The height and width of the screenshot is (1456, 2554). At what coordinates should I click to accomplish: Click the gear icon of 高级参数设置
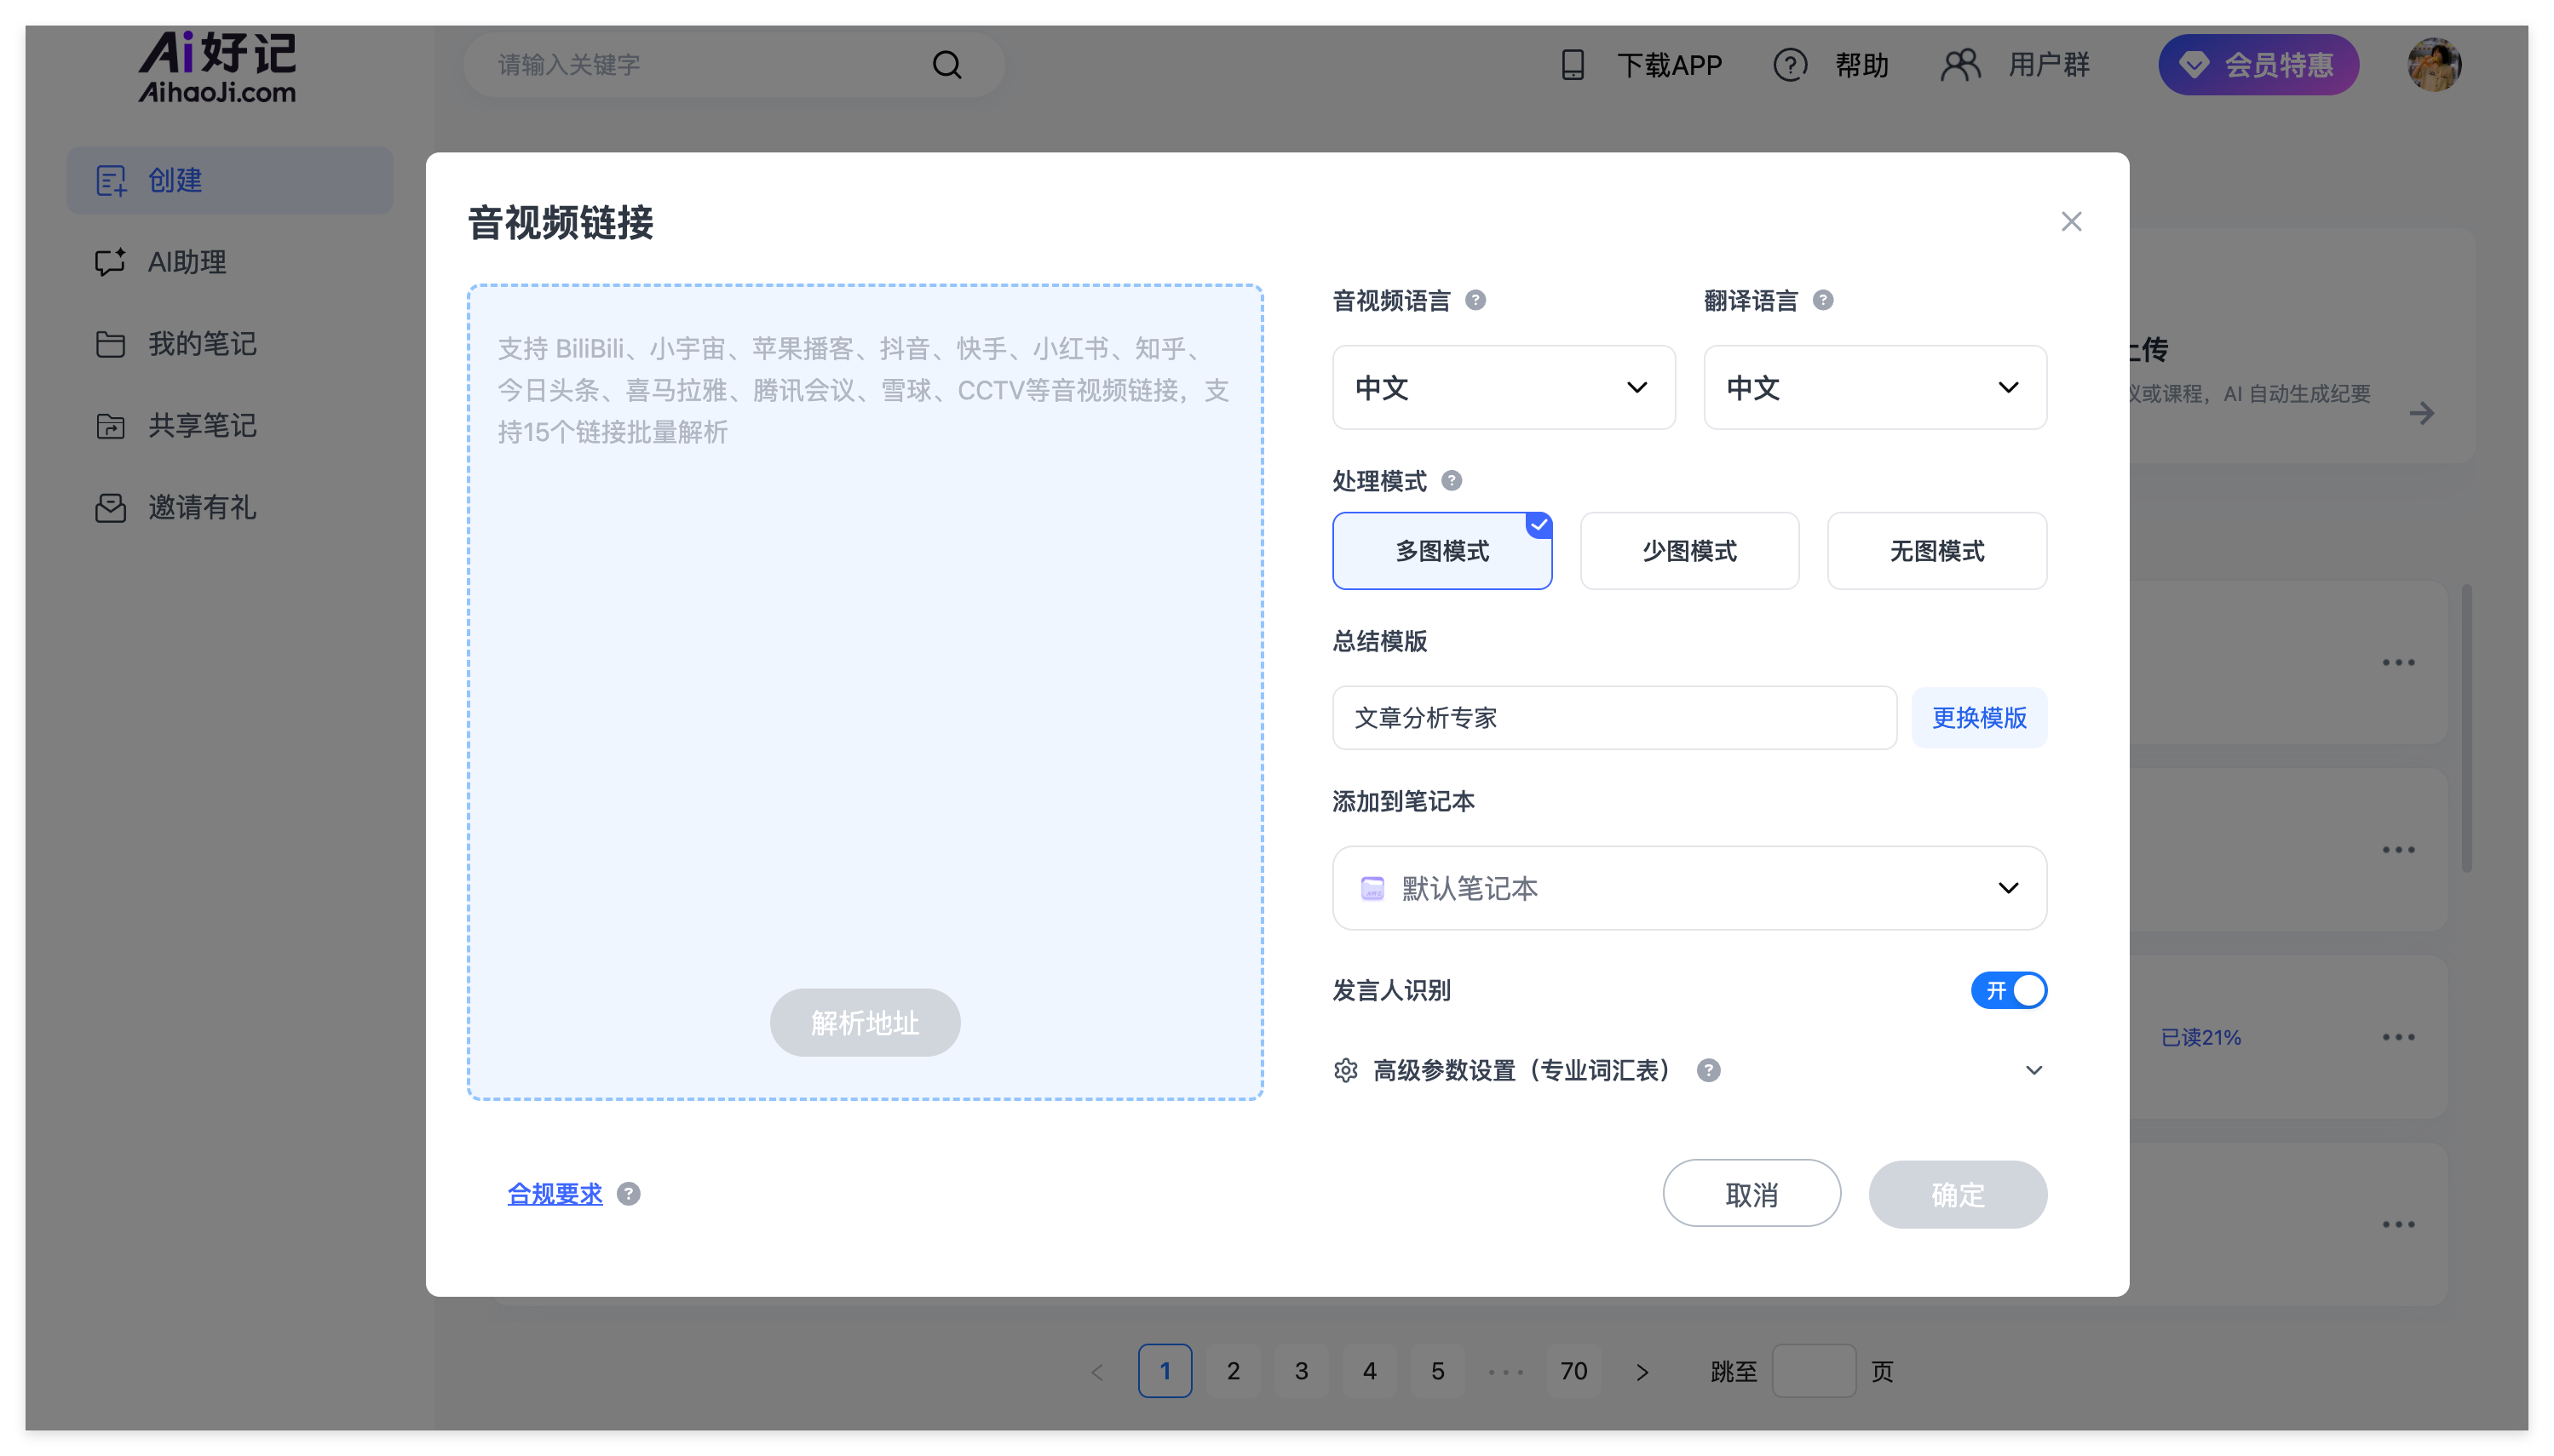point(1345,1070)
